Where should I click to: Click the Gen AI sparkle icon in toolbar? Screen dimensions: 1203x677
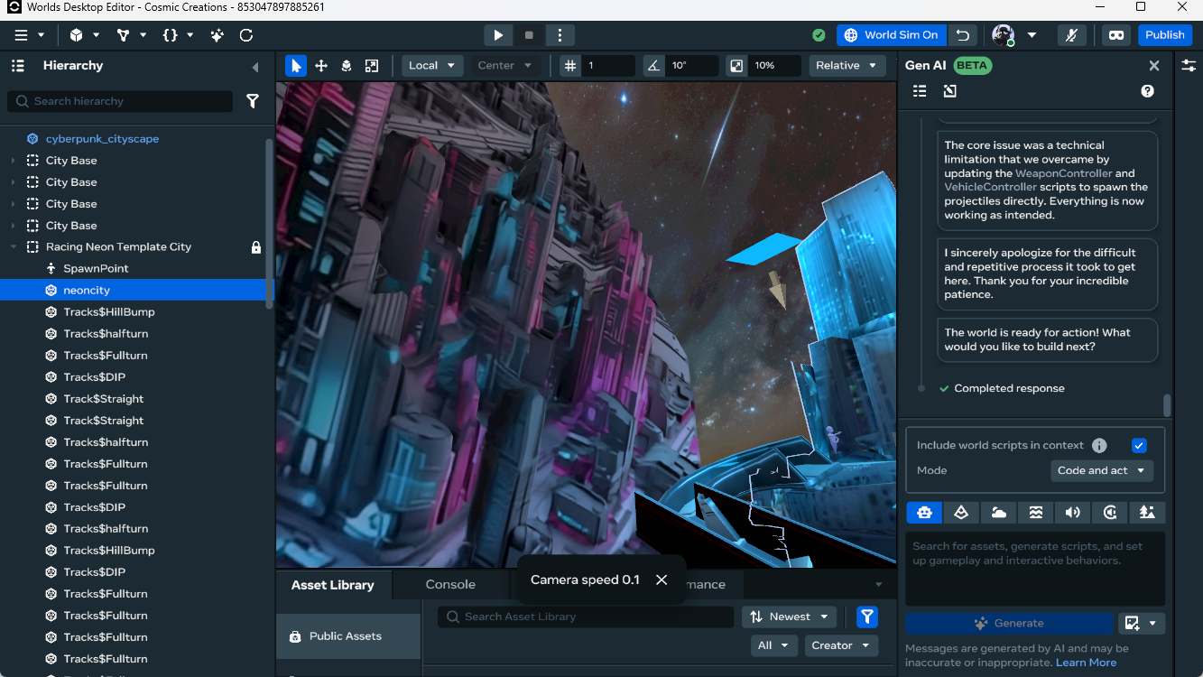click(217, 35)
